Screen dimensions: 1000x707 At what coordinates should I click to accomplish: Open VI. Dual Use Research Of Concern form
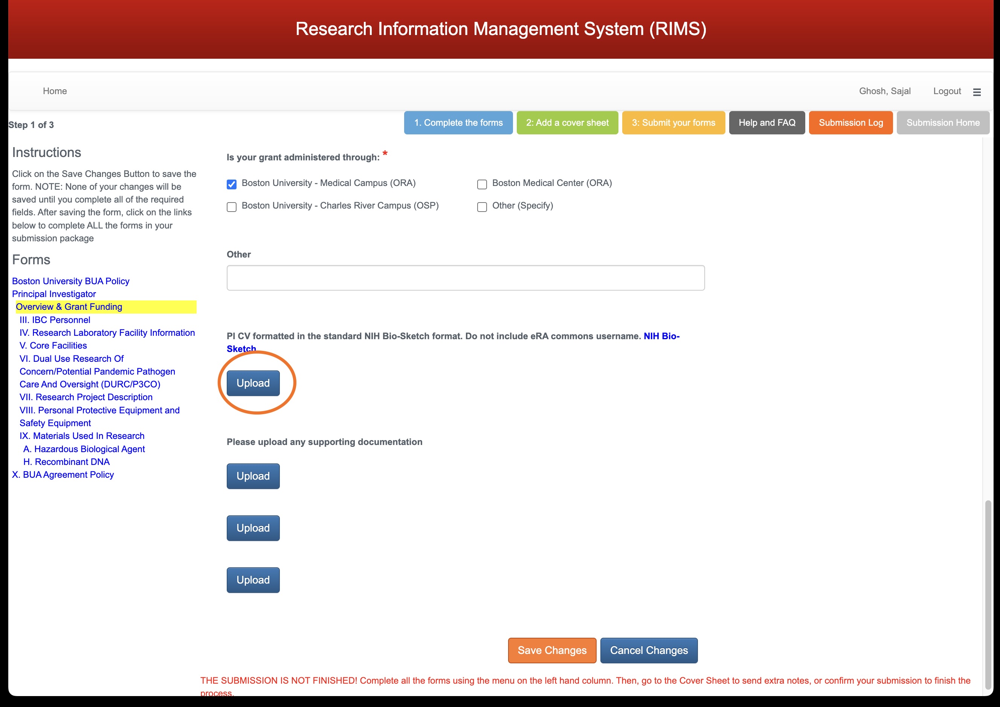pyautogui.click(x=98, y=371)
